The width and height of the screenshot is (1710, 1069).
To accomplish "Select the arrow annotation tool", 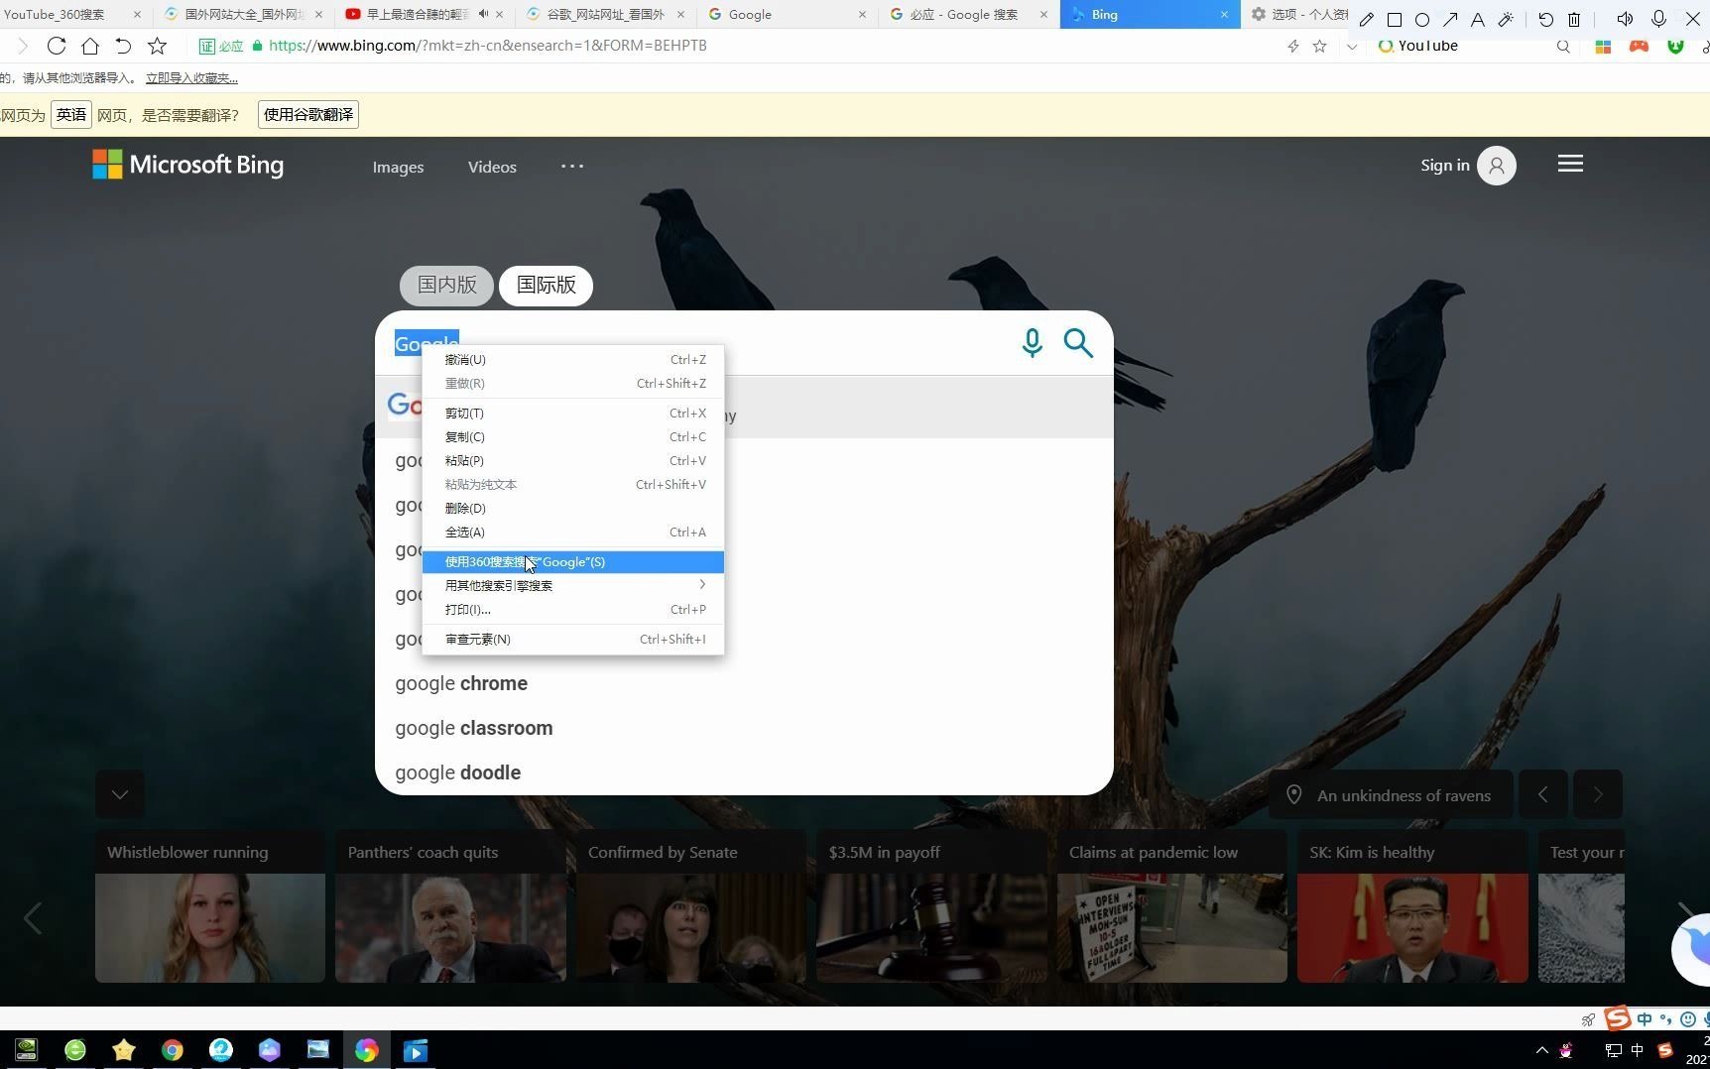I will 1449,19.
